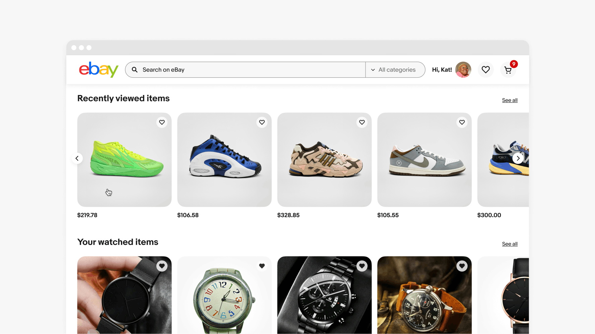The width and height of the screenshot is (595, 334).
Task: Favorite the green sneaker
Action: (x=162, y=122)
